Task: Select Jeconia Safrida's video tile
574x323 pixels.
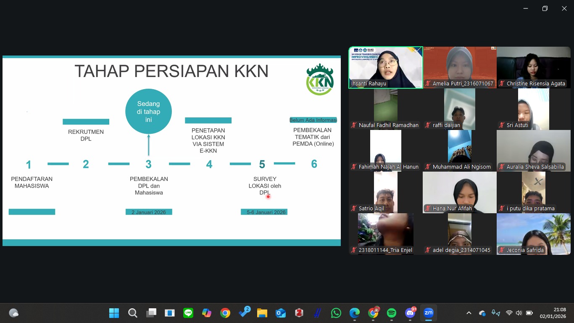Action: pos(534,234)
